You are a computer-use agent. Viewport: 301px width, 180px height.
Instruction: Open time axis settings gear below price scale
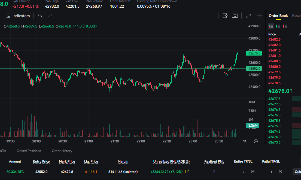coord(256,141)
